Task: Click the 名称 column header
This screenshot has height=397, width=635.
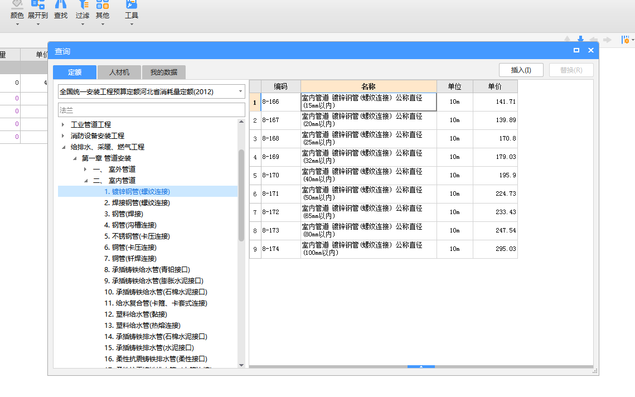Action: (369, 86)
